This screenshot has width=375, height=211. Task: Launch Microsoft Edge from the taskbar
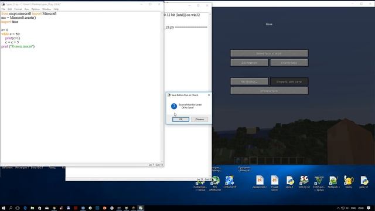pyautogui.click(x=25, y=208)
